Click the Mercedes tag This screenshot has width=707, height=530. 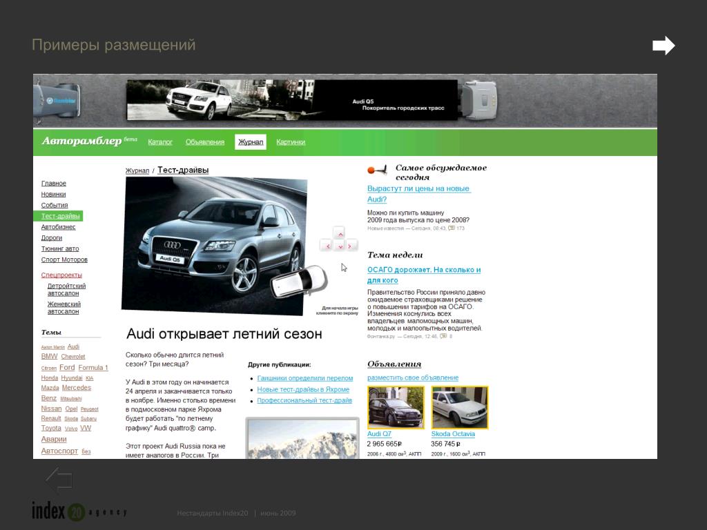pyautogui.click(x=76, y=388)
